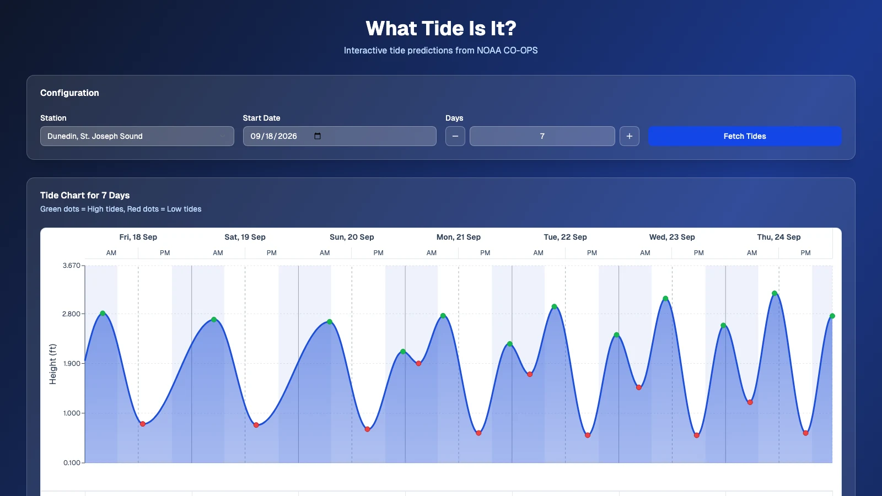
Task: Click the 1.900 y-axis value
Action: tap(72, 364)
